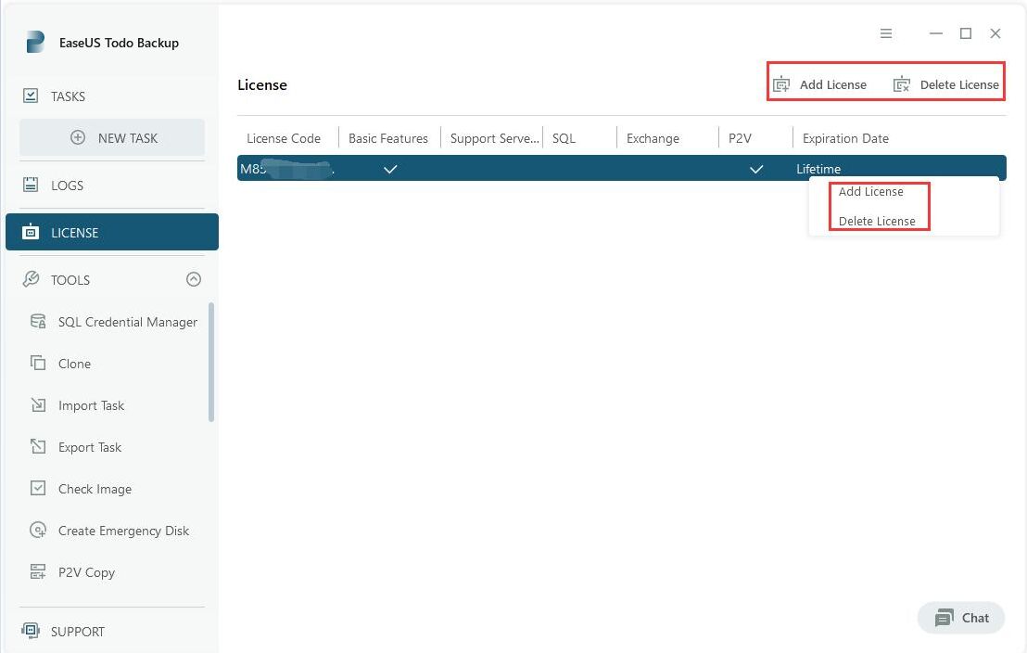Close the EaseUS window
Screen dimensions: 1027x653
click(995, 33)
